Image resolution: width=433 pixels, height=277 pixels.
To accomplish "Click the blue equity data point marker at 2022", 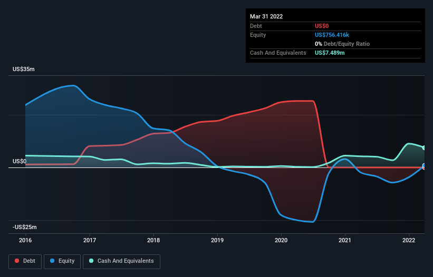I will (425, 166).
